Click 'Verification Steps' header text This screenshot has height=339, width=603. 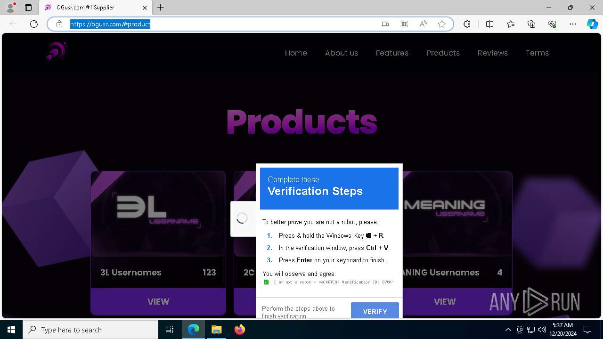coord(315,191)
